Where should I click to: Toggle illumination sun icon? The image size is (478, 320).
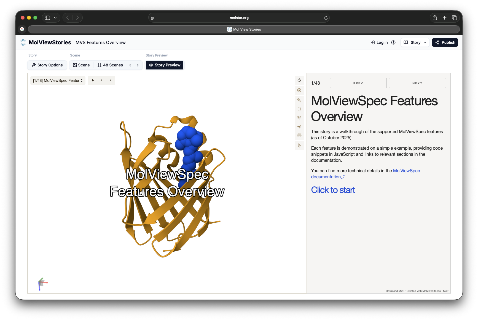coord(299,127)
